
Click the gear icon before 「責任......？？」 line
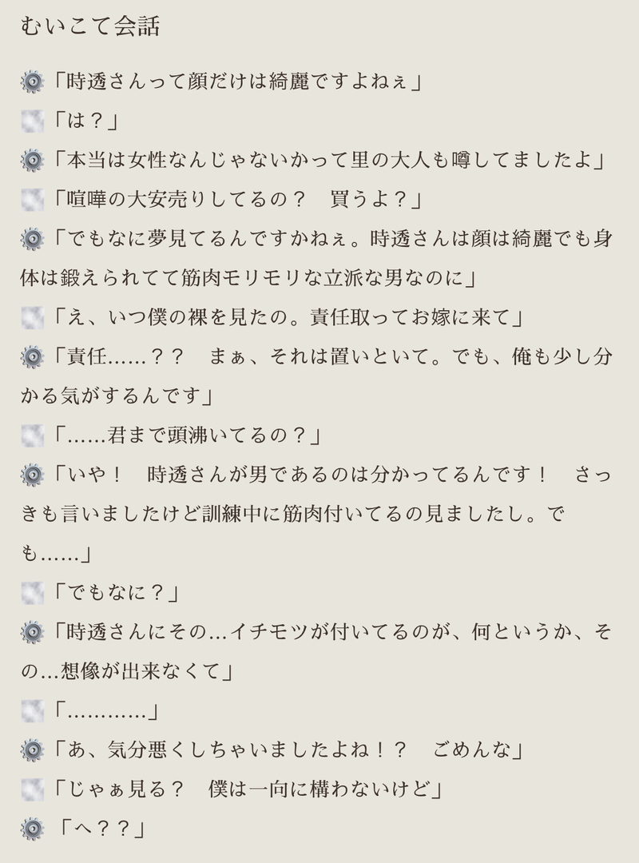pyautogui.click(x=32, y=356)
